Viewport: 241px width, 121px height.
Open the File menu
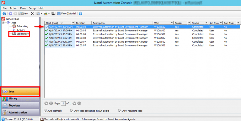point(5,8)
